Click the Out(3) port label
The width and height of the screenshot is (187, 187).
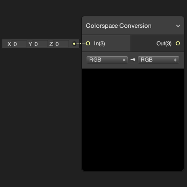tap(164, 43)
